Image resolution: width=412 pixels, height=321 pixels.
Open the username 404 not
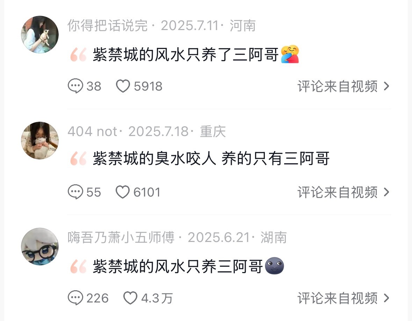92,131
